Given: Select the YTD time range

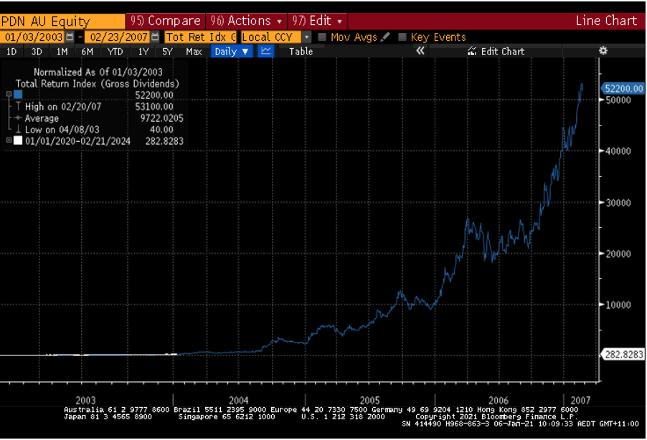Looking at the screenshot, I should coord(115,51).
